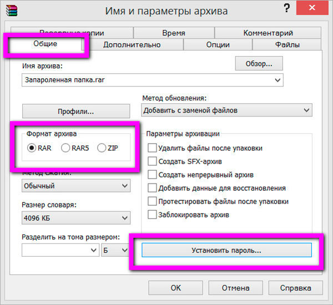The width and height of the screenshot is (333, 305).
Task: Click 'Установить пароль...' button
Action: pyautogui.click(x=226, y=250)
